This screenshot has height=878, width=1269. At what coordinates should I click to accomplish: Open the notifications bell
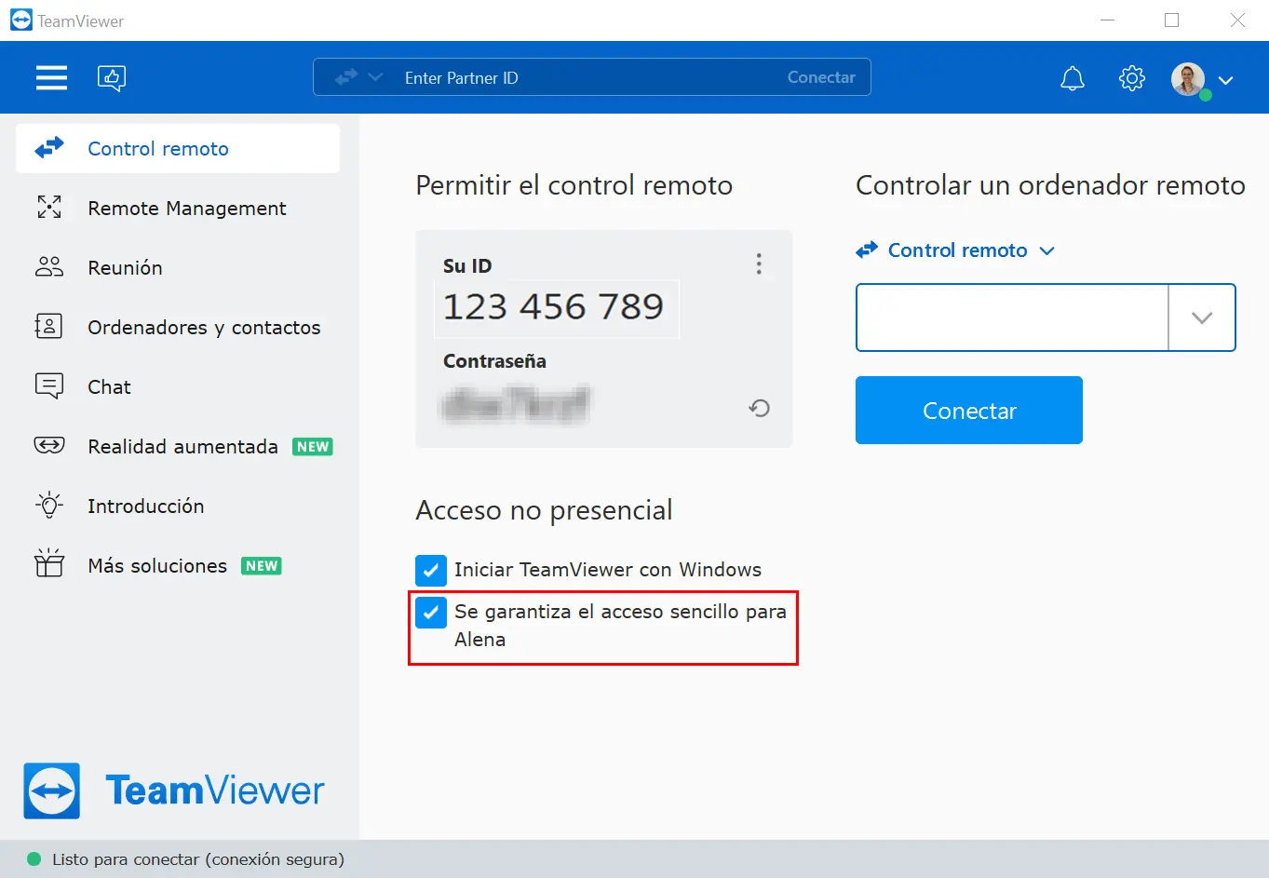coord(1073,78)
